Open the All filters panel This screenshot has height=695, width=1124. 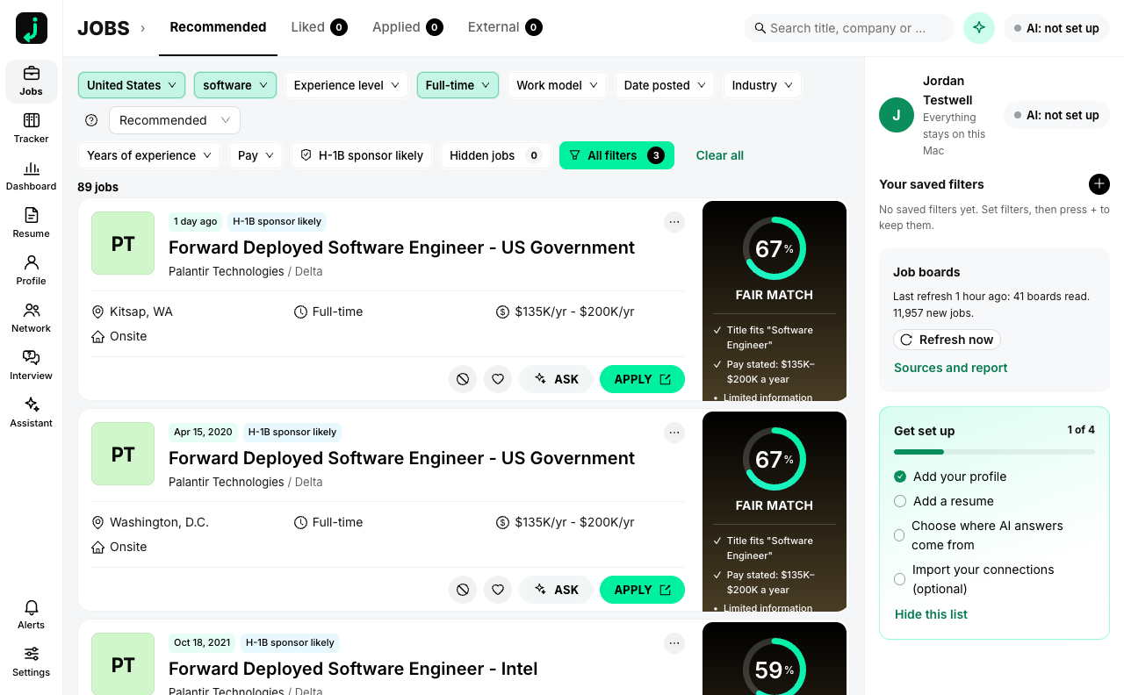tap(616, 155)
